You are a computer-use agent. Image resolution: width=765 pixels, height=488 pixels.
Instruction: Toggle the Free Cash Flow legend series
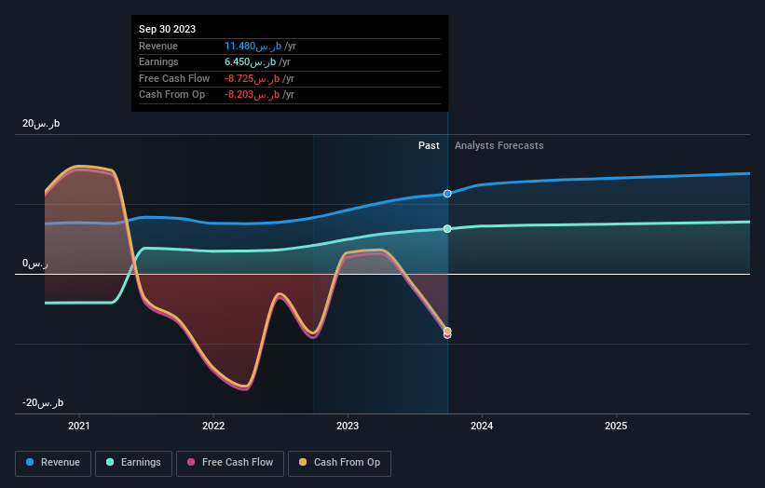(x=230, y=463)
